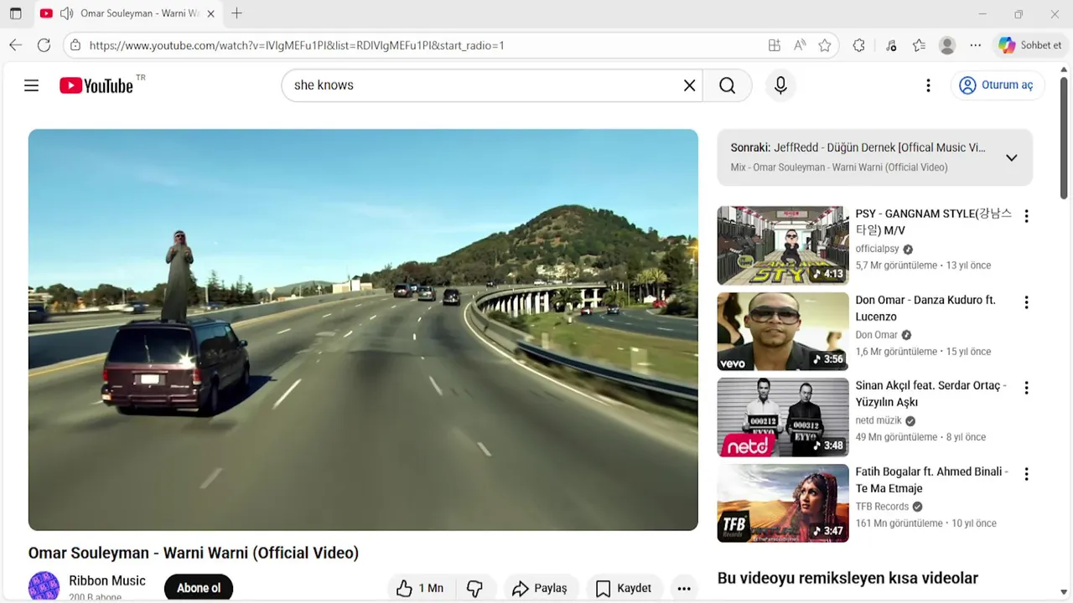This screenshot has height=603, width=1073.
Task: Open options menu for Danza Kuduro video
Action: coord(1026,302)
